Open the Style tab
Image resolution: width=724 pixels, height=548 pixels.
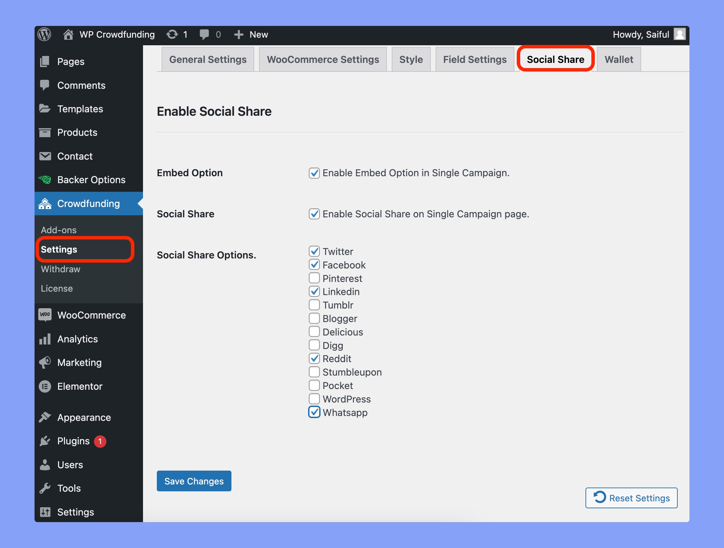coord(411,59)
